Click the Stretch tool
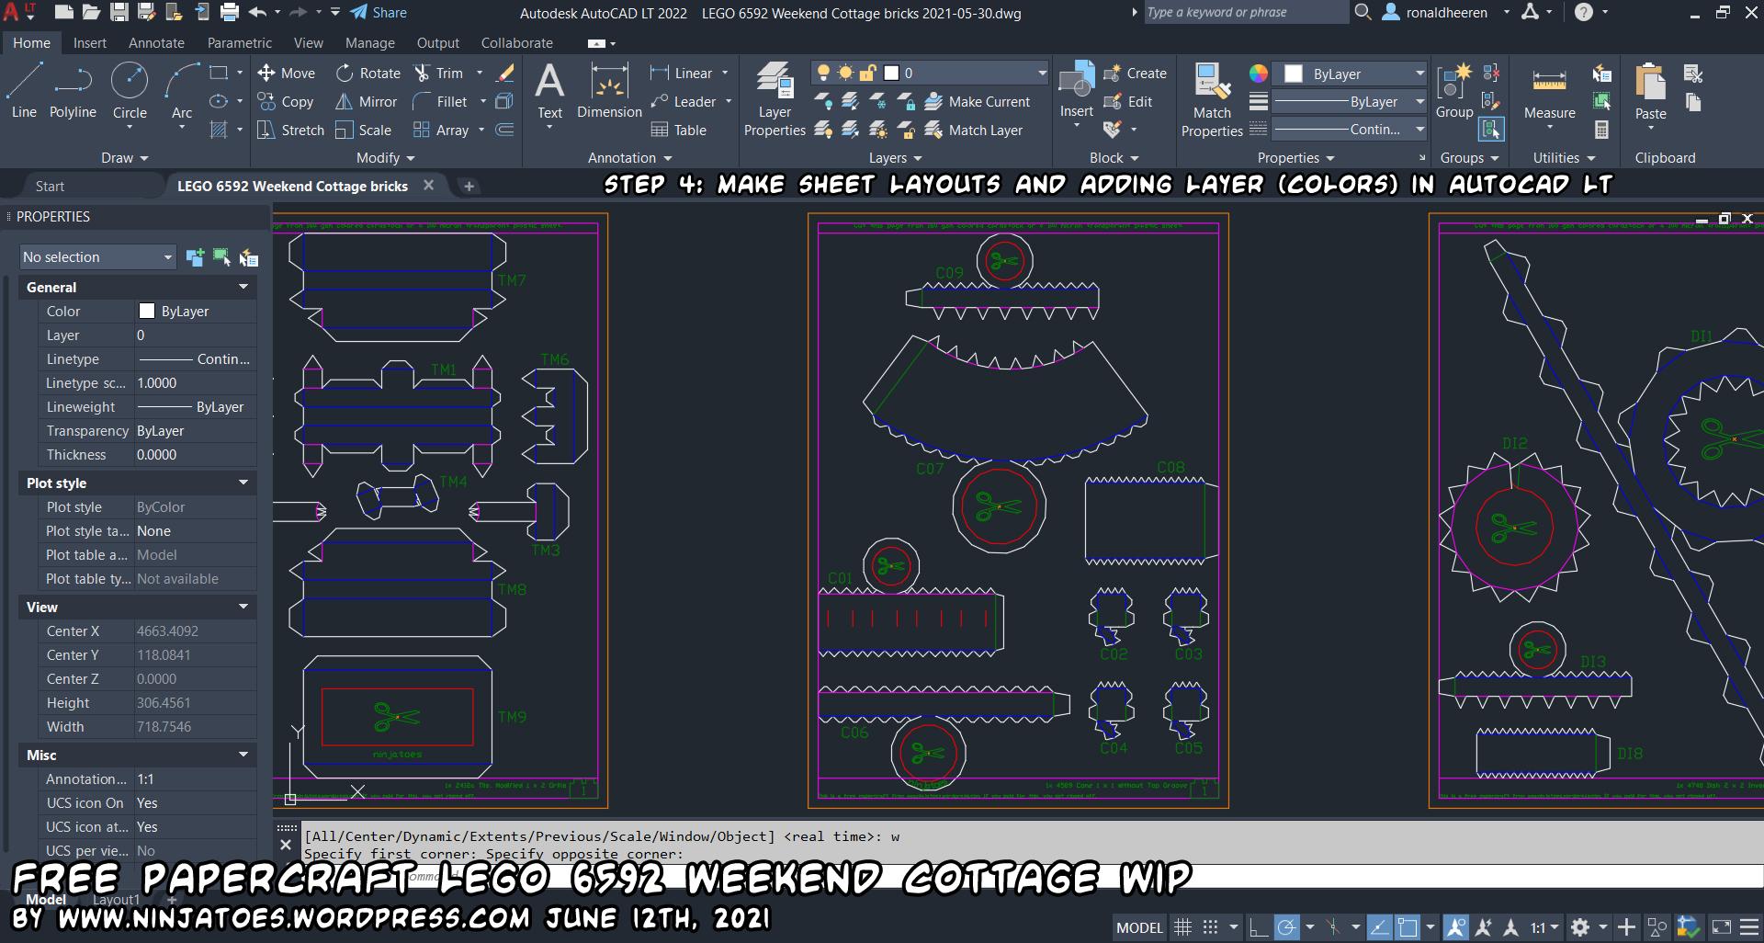This screenshot has width=1764, height=943. coord(290,131)
